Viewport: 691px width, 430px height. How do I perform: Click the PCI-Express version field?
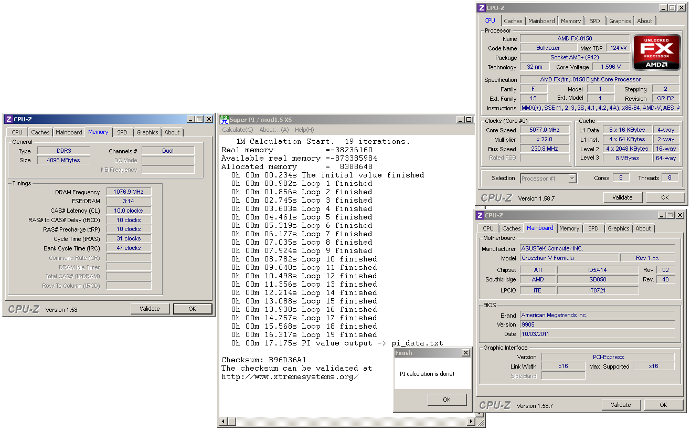pos(608,357)
